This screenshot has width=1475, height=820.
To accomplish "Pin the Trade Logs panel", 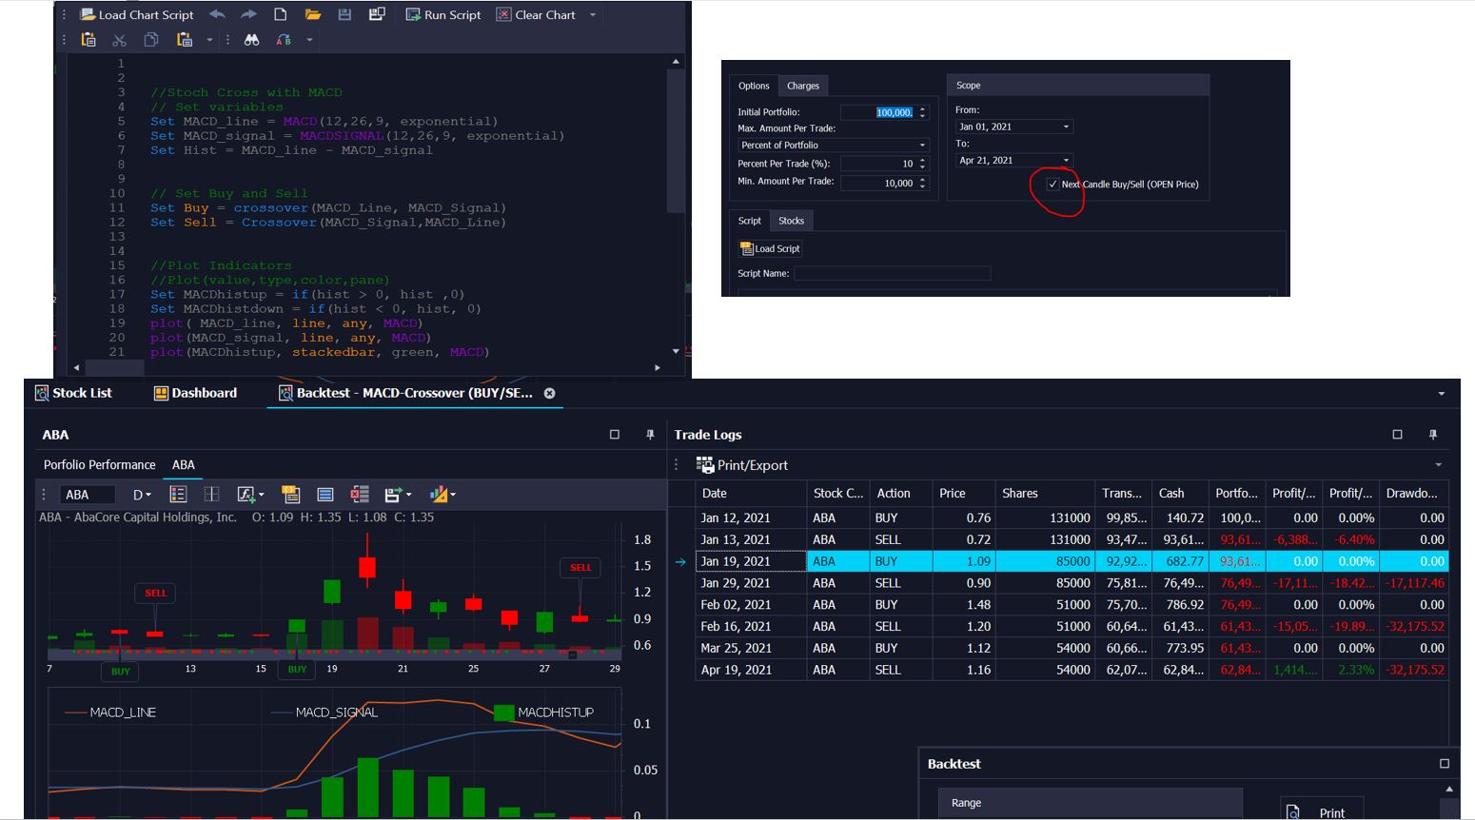I will coord(1432,435).
